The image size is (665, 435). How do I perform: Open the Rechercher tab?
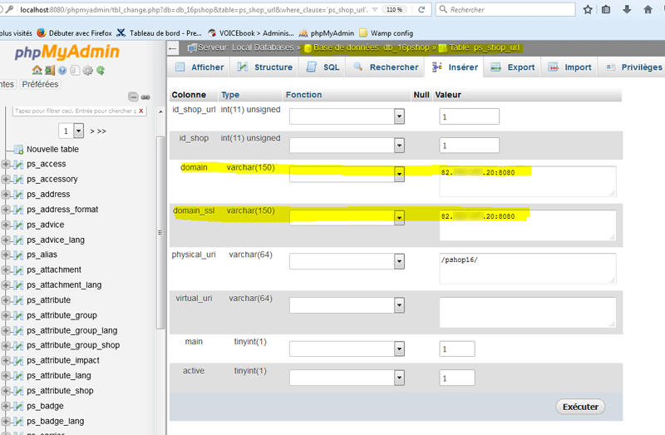tap(386, 67)
